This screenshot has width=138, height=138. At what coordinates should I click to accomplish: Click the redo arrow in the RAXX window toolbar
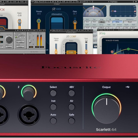(48, 2)
